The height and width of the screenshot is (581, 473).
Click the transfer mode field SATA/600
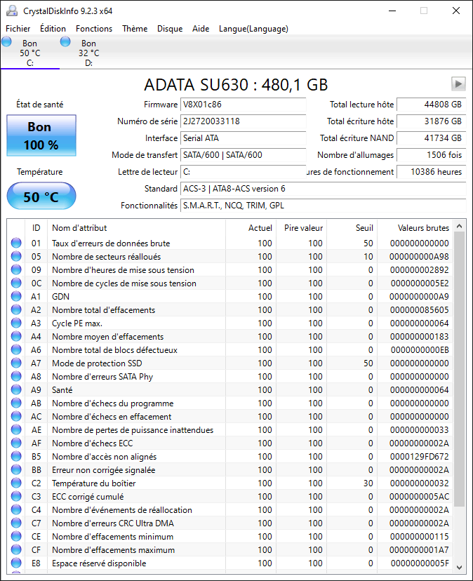[x=244, y=155]
